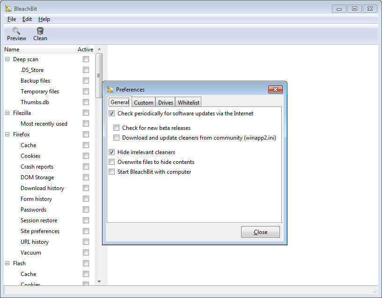Click BleachBit icon in main title bar

click(8, 8)
